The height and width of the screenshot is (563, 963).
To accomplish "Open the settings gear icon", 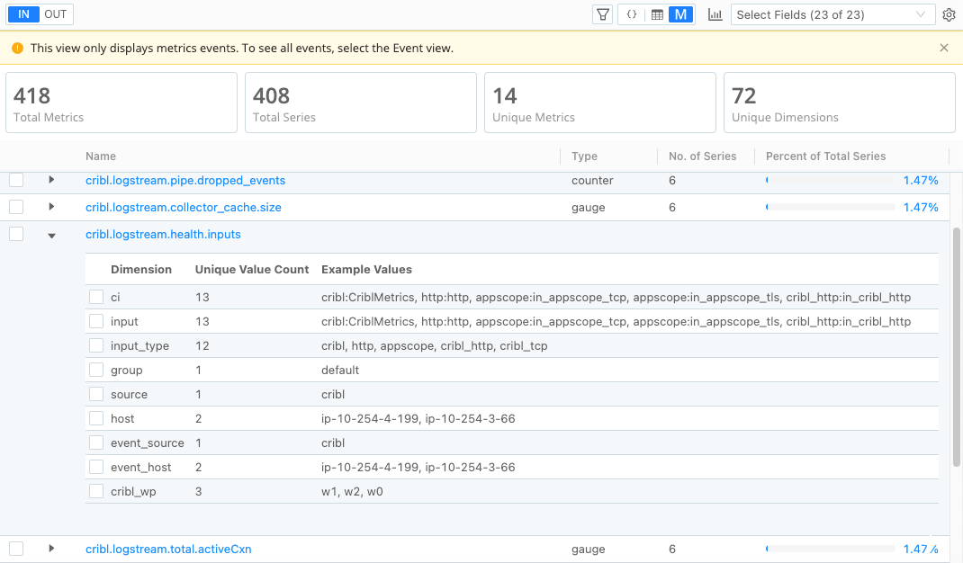I will (949, 14).
